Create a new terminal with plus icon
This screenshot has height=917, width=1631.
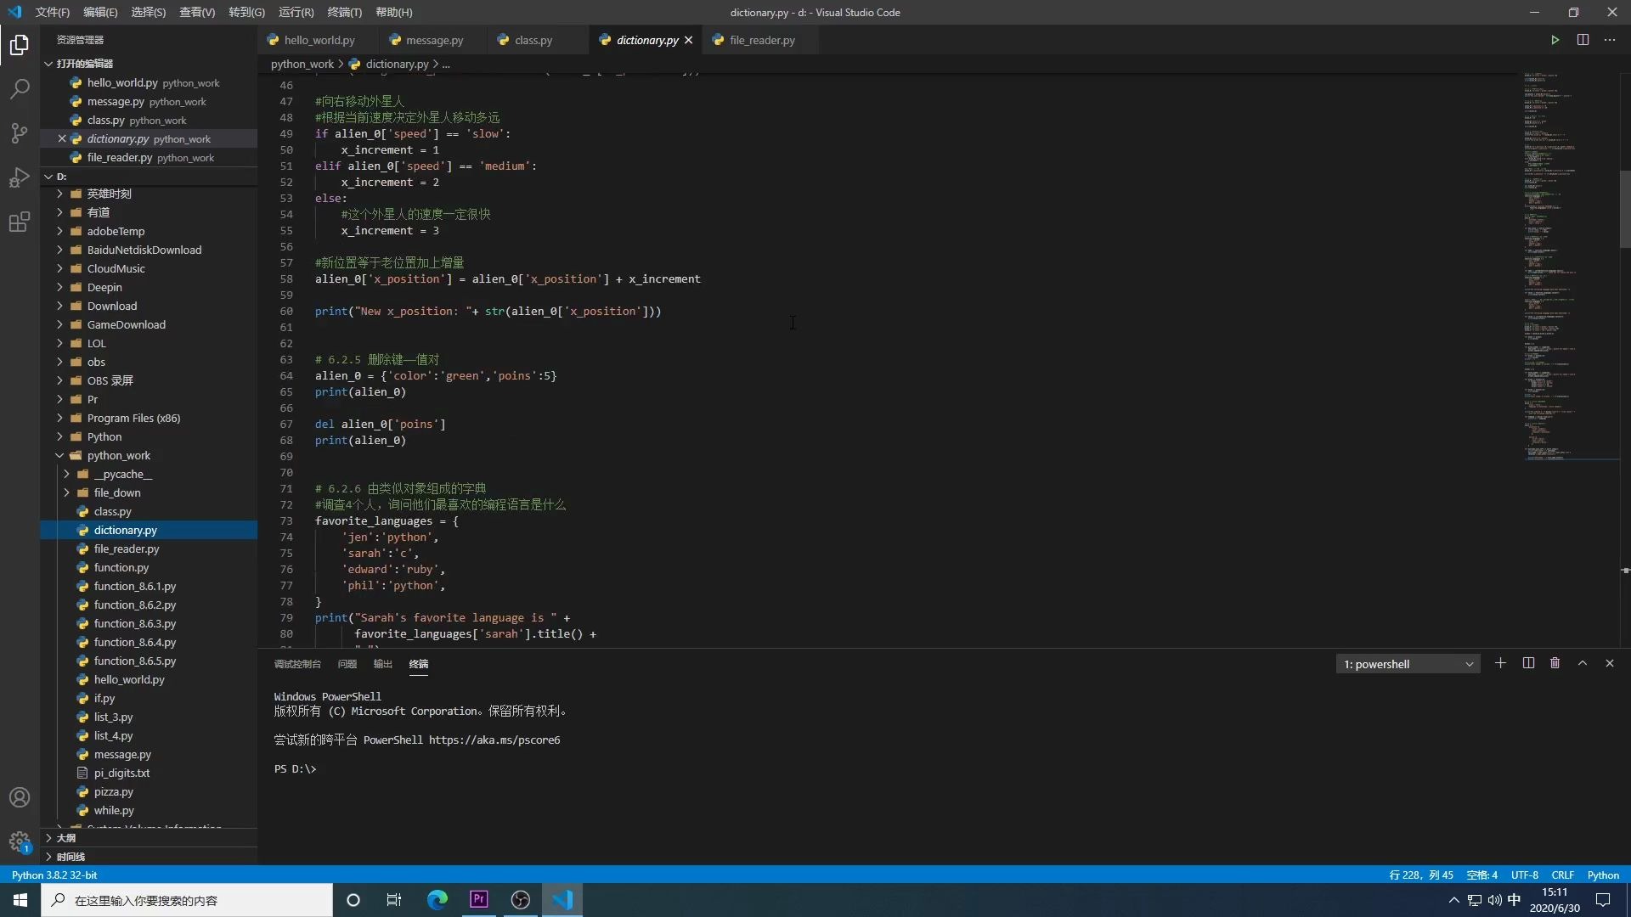1500,664
